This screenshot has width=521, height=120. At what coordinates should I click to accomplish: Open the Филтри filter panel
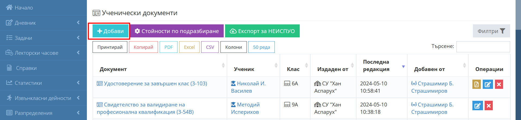[491, 31]
